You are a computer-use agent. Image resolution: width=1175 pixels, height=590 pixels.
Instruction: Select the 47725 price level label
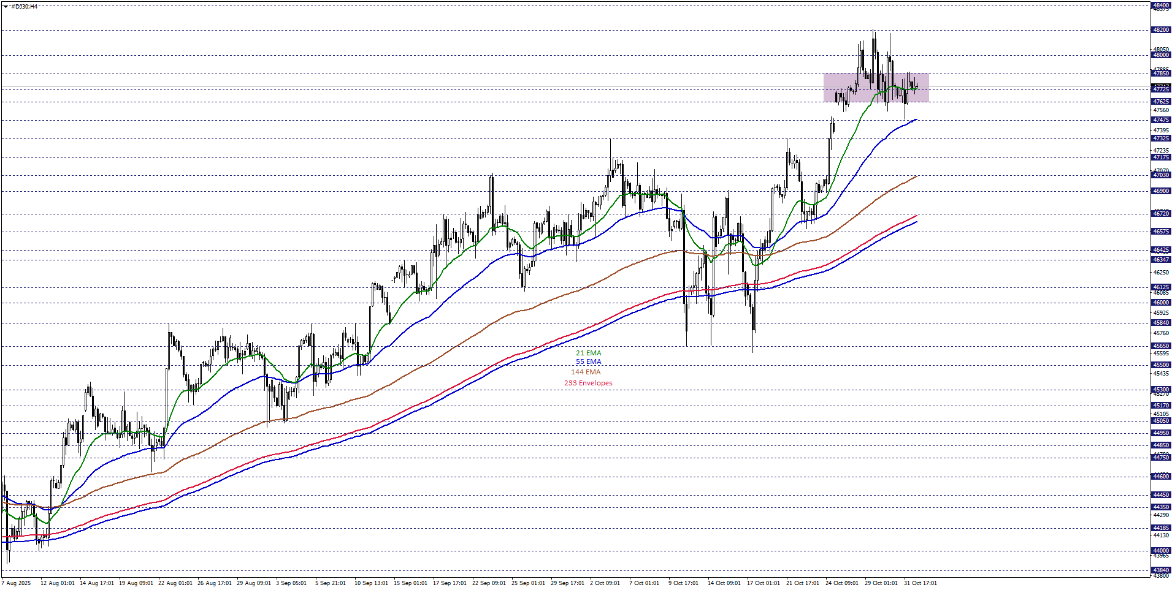[x=1160, y=89]
